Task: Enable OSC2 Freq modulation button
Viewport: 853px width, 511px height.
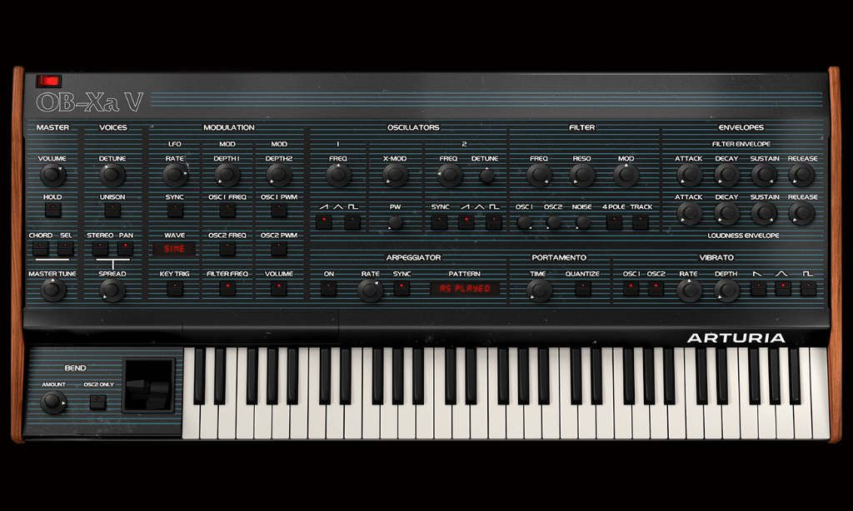Action: 227,249
